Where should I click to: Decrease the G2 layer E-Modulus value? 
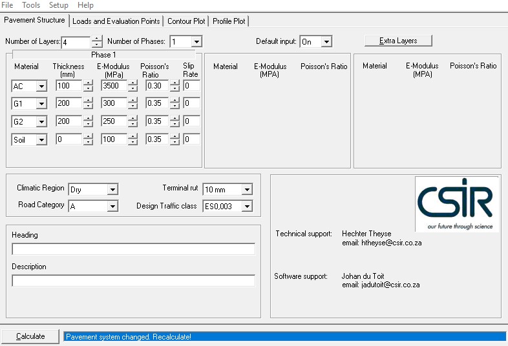coord(132,124)
